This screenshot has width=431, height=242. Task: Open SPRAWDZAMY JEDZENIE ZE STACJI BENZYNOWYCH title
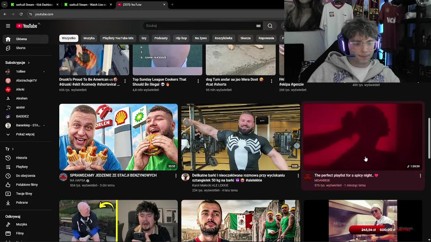[x=113, y=175]
